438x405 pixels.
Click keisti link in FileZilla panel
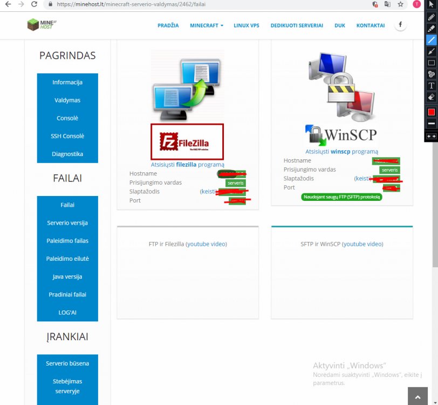[x=208, y=191]
